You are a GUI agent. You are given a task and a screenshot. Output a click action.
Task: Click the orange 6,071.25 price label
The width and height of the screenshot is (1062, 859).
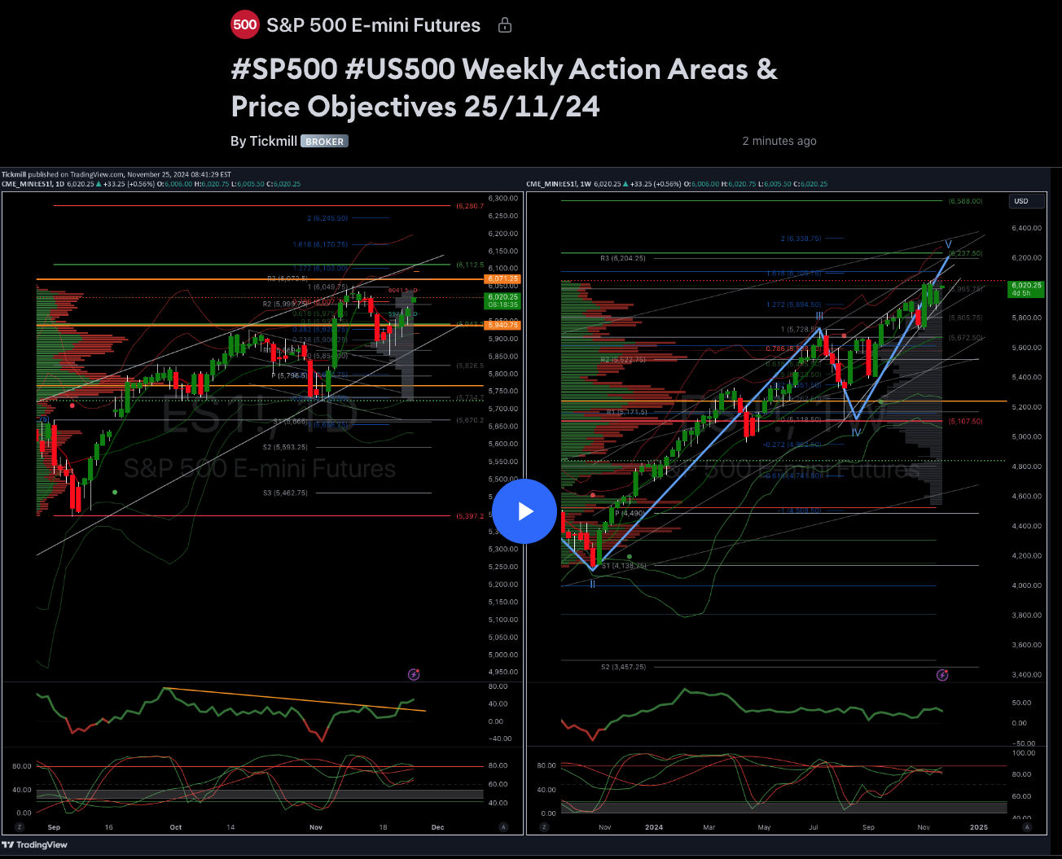coord(502,279)
